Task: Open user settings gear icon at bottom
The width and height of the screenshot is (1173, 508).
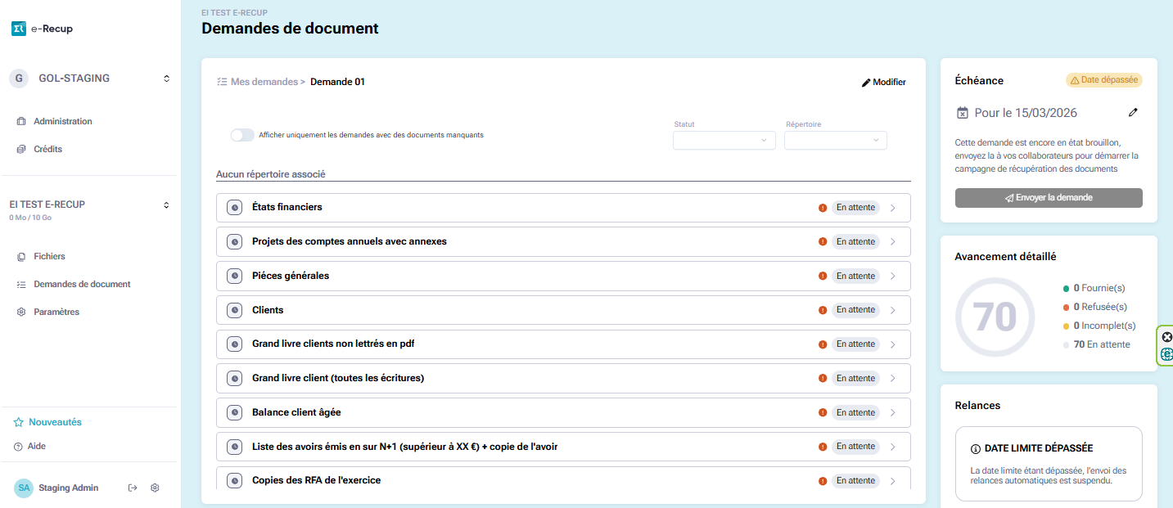Action: (x=155, y=488)
